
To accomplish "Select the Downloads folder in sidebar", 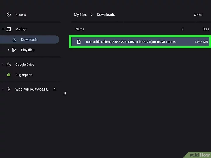I will coord(29,39).
